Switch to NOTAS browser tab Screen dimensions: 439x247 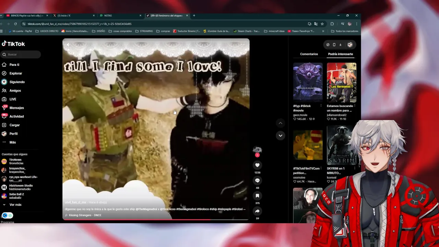120,15
